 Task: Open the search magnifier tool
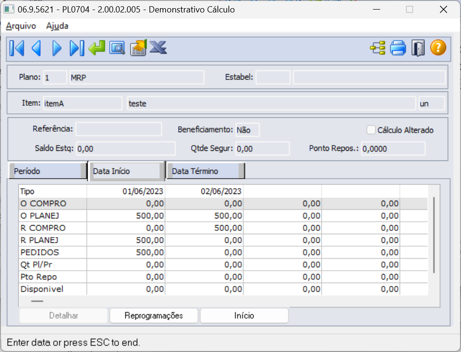(x=117, y=48)
